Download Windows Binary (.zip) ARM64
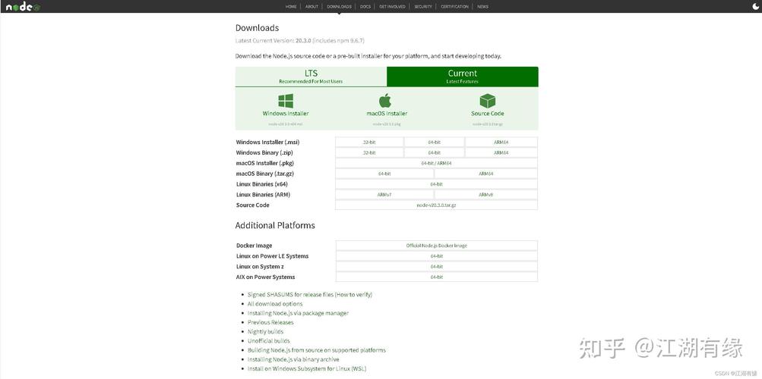The height and width of the screenshot is (379, 762). point(501,152)
